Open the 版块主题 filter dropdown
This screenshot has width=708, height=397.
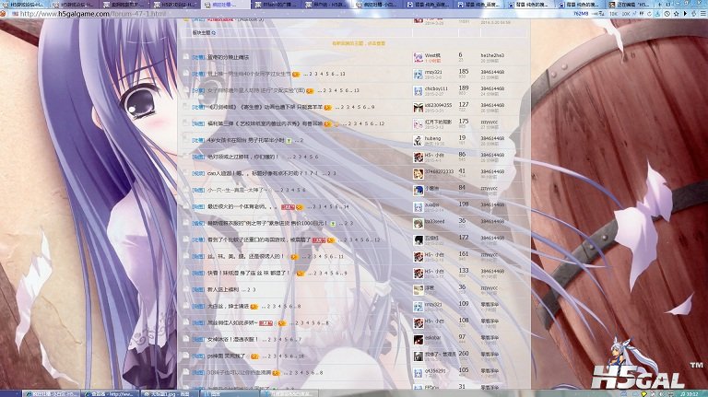[204, 32]
